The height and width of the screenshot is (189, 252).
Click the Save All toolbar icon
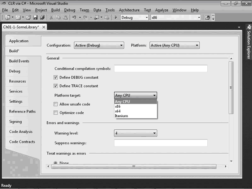42,17
